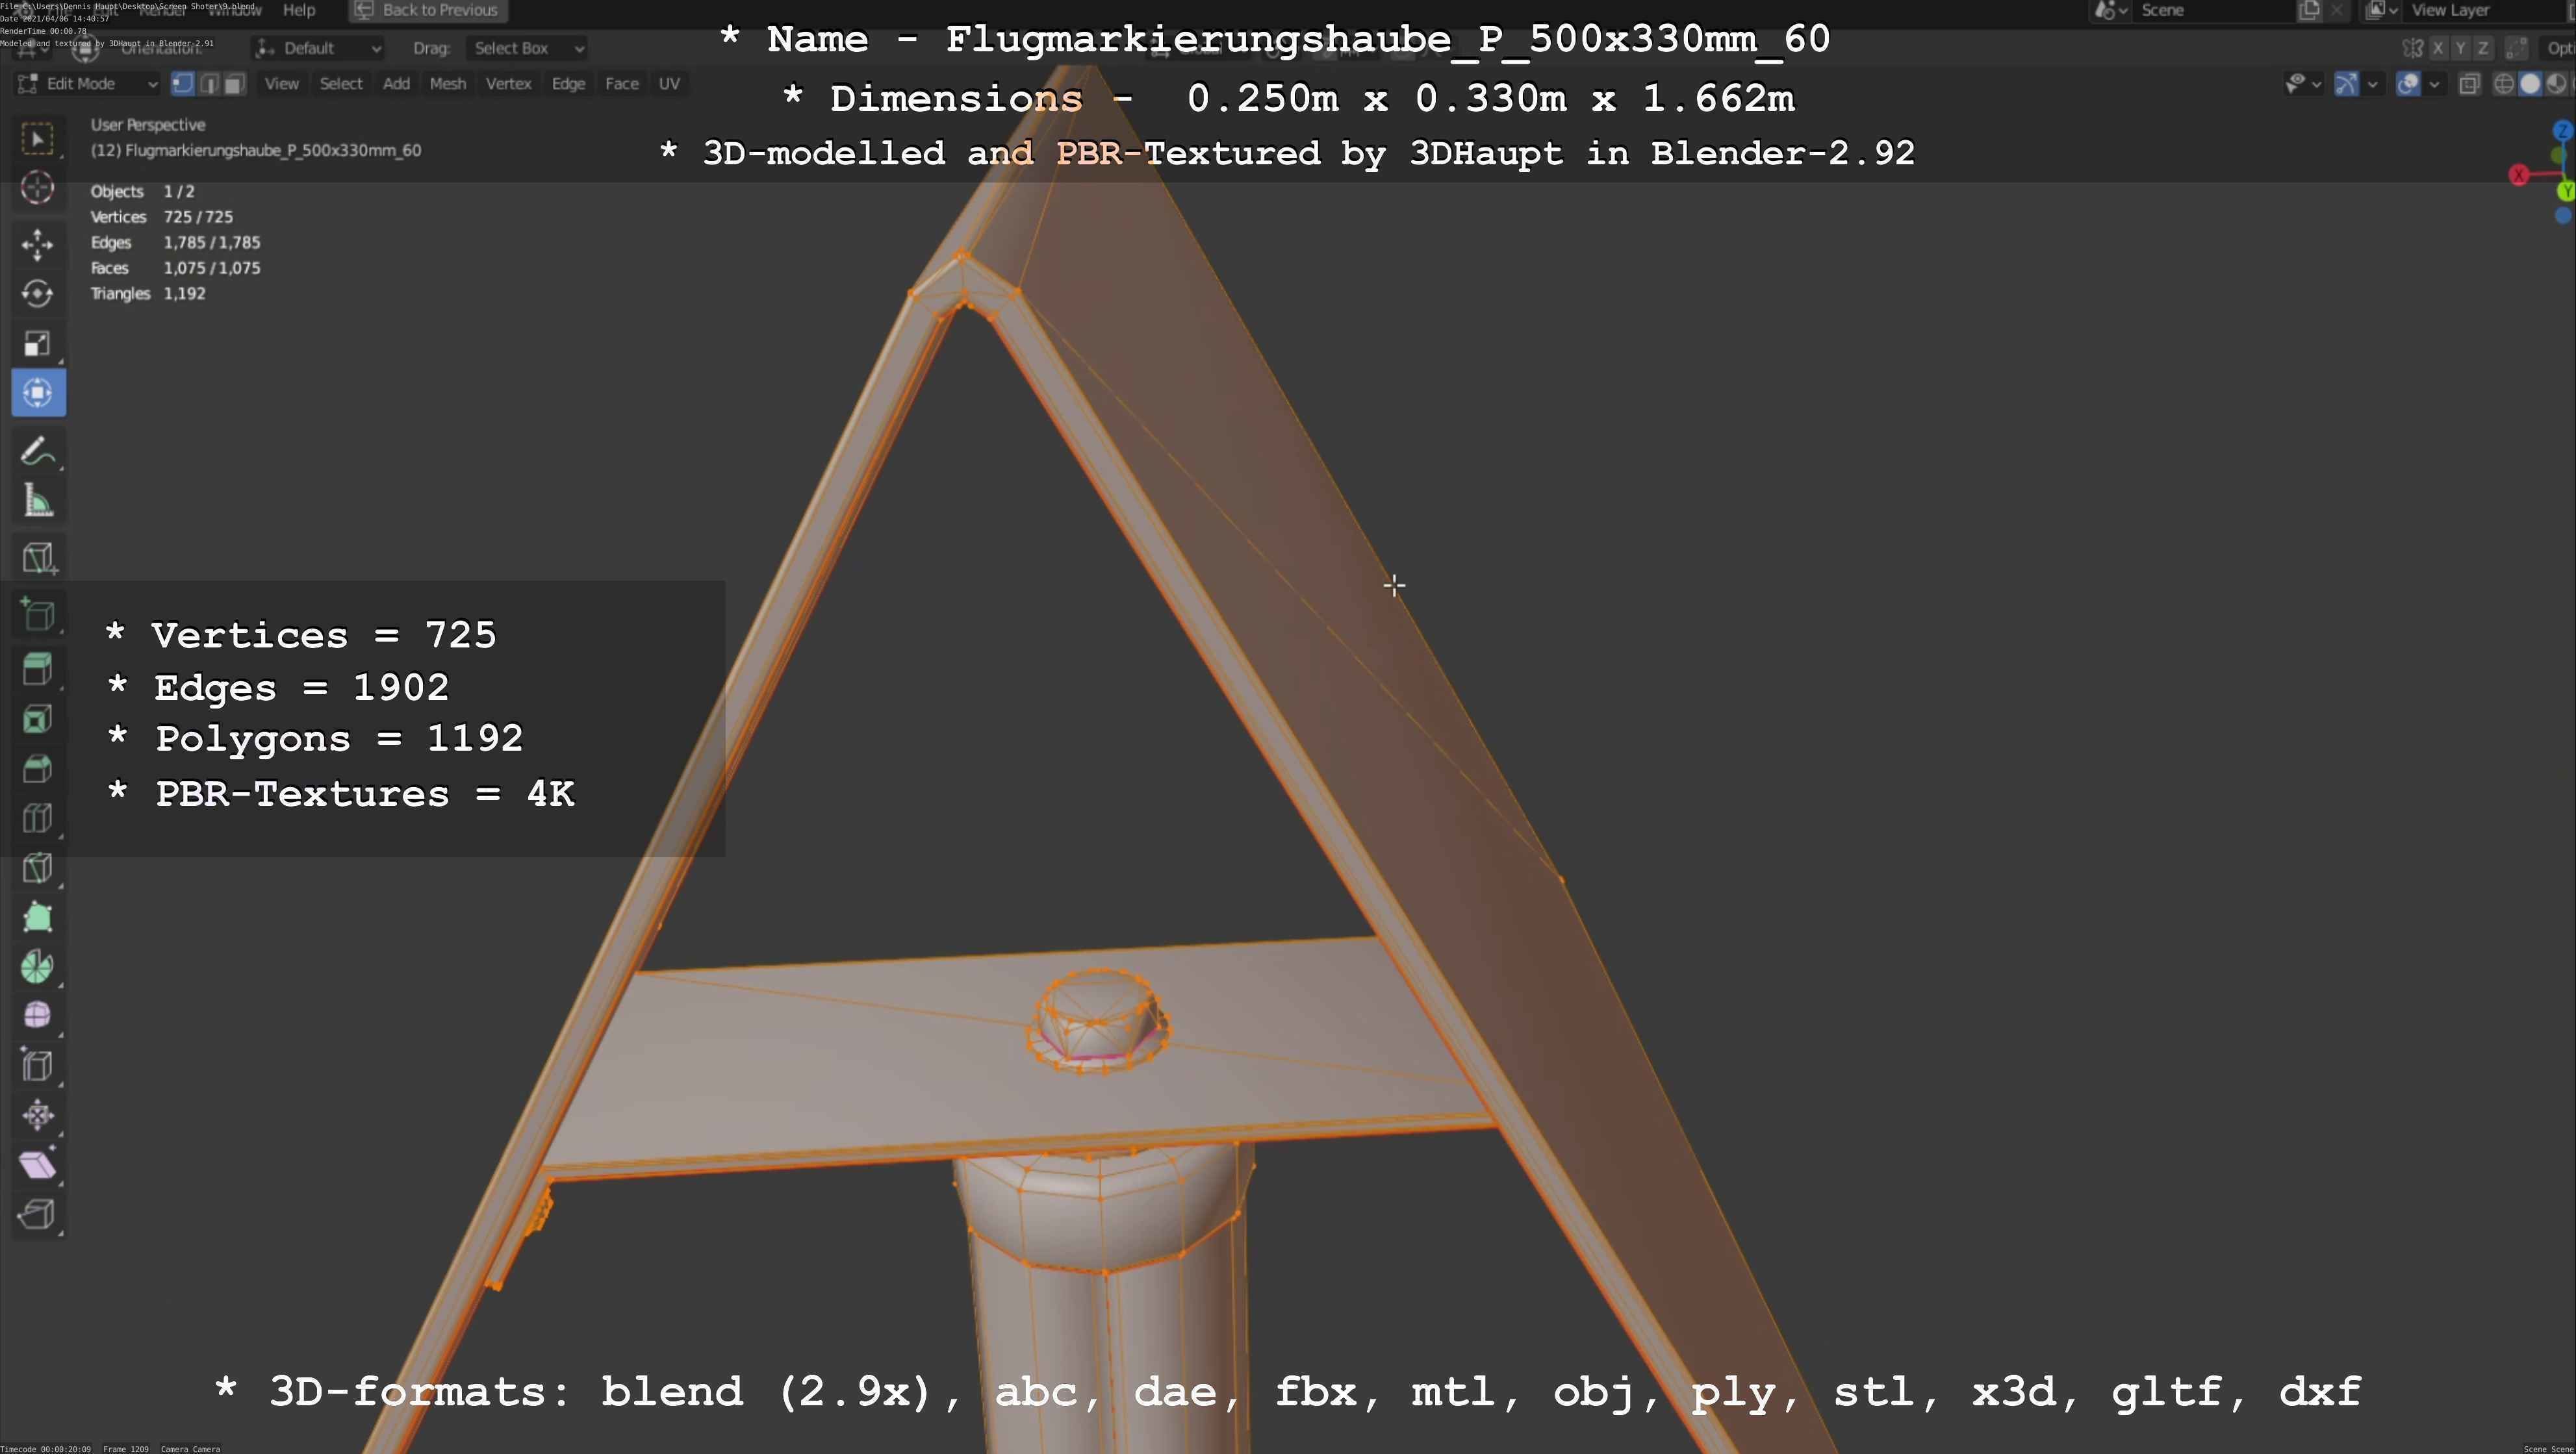
Task: Choose the Annotate pencil tool
Action: [38, 452]
